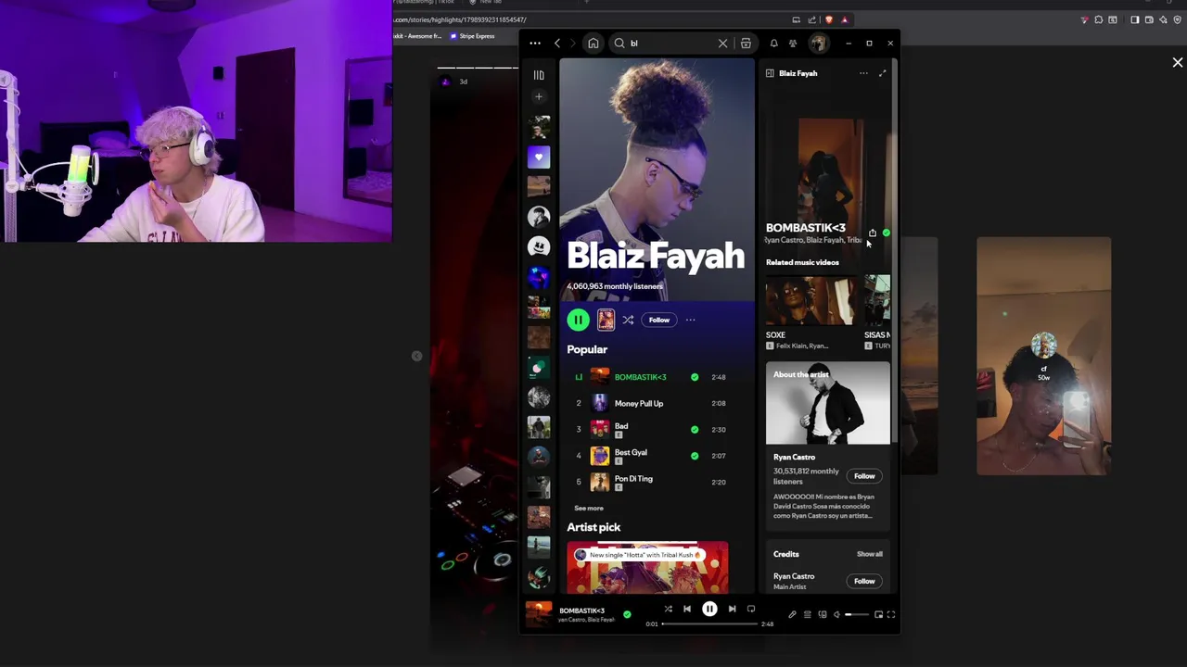The image size is (1187, 667).
Task: Open Brave Shields icon in address bar
Action: (828, 19)
